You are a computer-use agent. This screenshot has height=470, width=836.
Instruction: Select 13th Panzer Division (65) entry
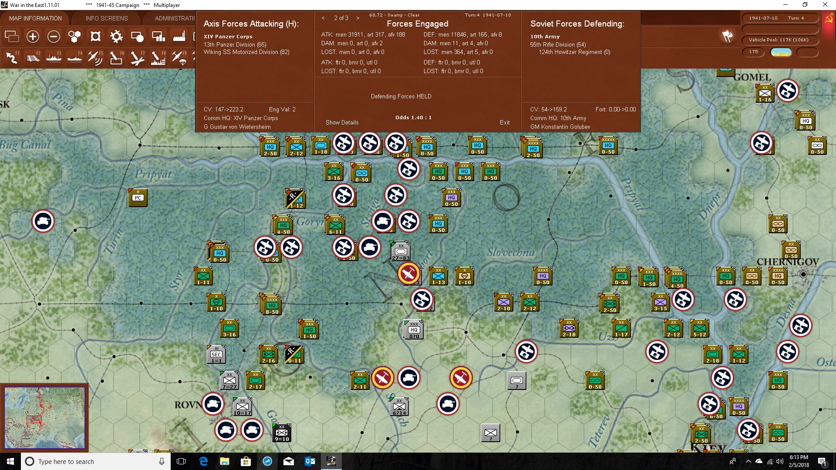[x=235, y=44]
